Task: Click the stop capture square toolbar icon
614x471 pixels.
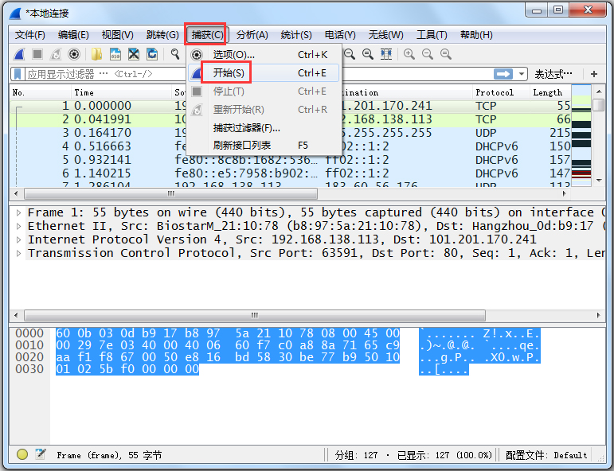Action: coord(37,54)
